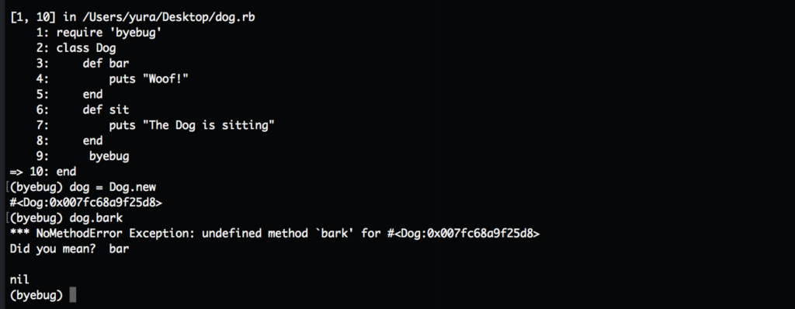The height and width of the screenshot is (309, 795).
Task: Click the nil return value
Action: 19,280
